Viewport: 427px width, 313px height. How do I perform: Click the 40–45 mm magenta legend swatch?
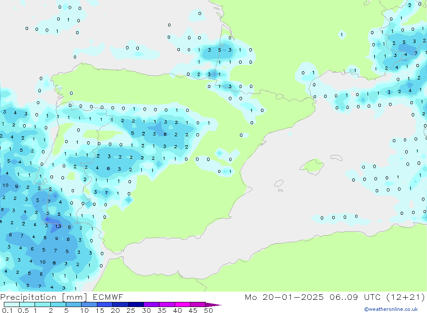(182, 304)
